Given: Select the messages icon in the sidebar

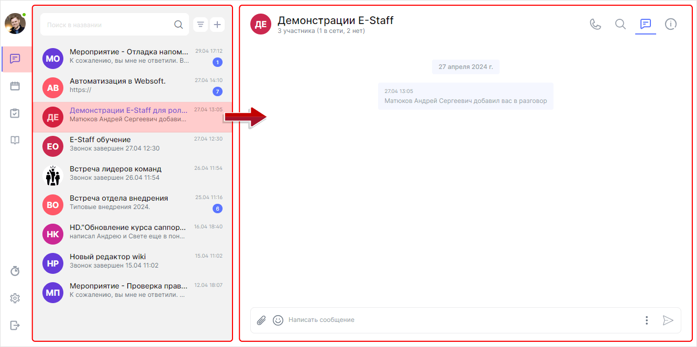Looking at the screenshot, I should [15, 59].
